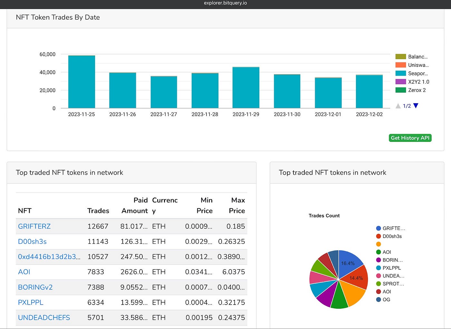Open the UNDEADCHEFS NFT link
Viewport: 451px width, 329px height.
coord(44,318)
